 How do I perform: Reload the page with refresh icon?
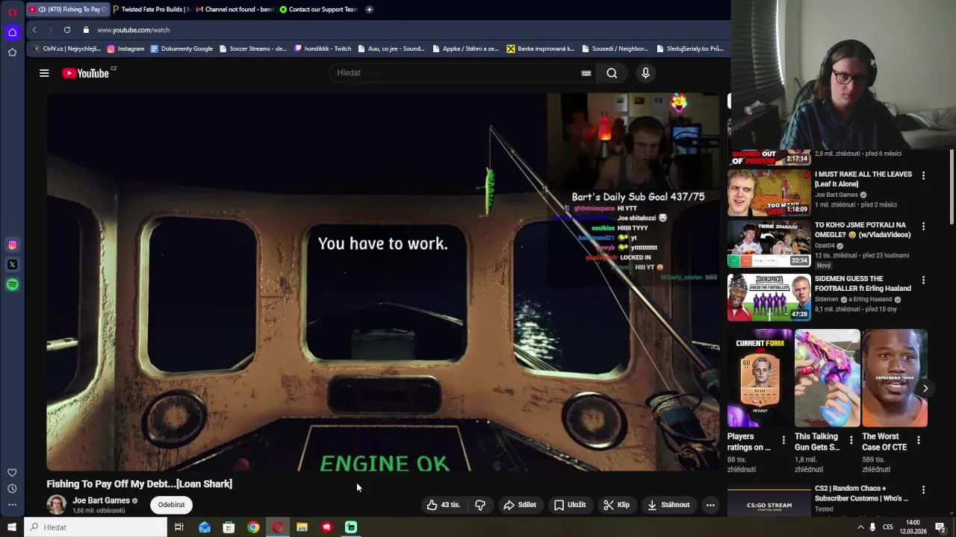coord(67,30)
